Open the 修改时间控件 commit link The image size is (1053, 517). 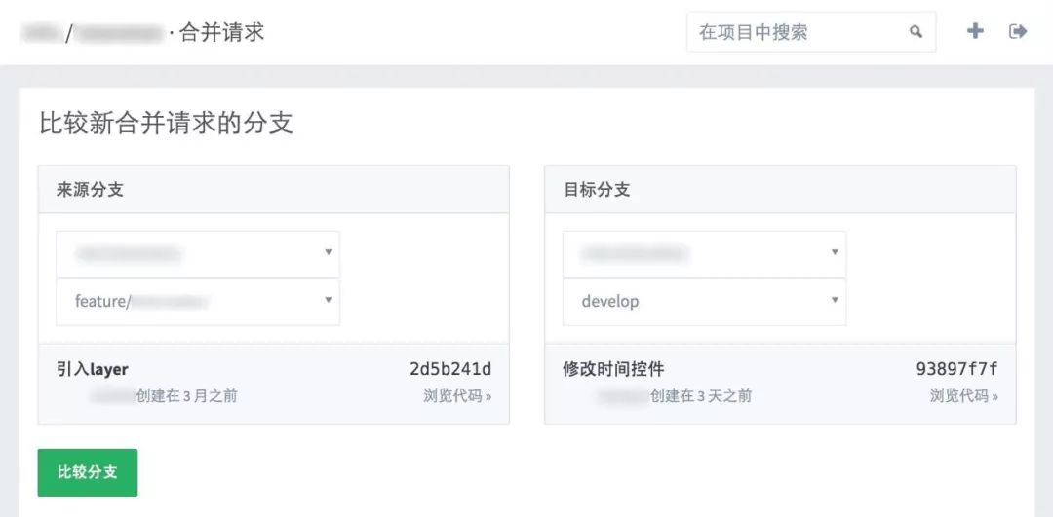[x=613, y=369]
